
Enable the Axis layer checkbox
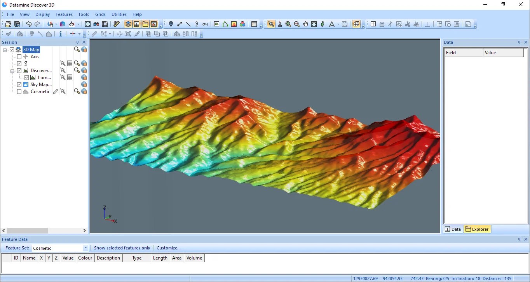[19, 57]
